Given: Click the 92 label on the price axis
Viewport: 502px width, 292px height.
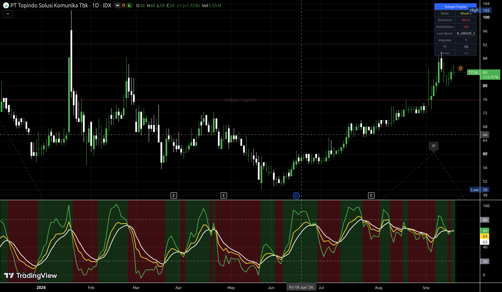Looking at the screenshot, I should coord(485,45).
